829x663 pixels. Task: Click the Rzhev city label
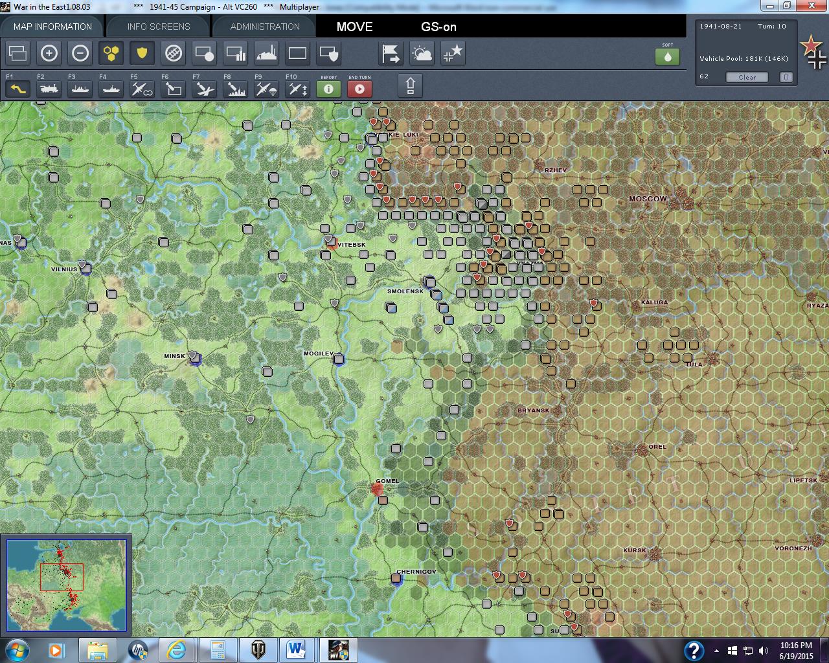click(x=555, y=170)
